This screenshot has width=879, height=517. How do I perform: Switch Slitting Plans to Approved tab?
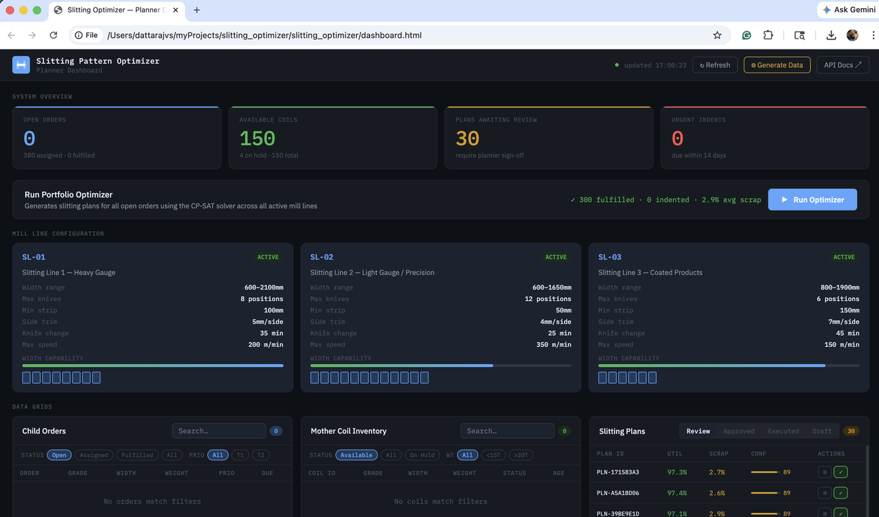point(739,431)
